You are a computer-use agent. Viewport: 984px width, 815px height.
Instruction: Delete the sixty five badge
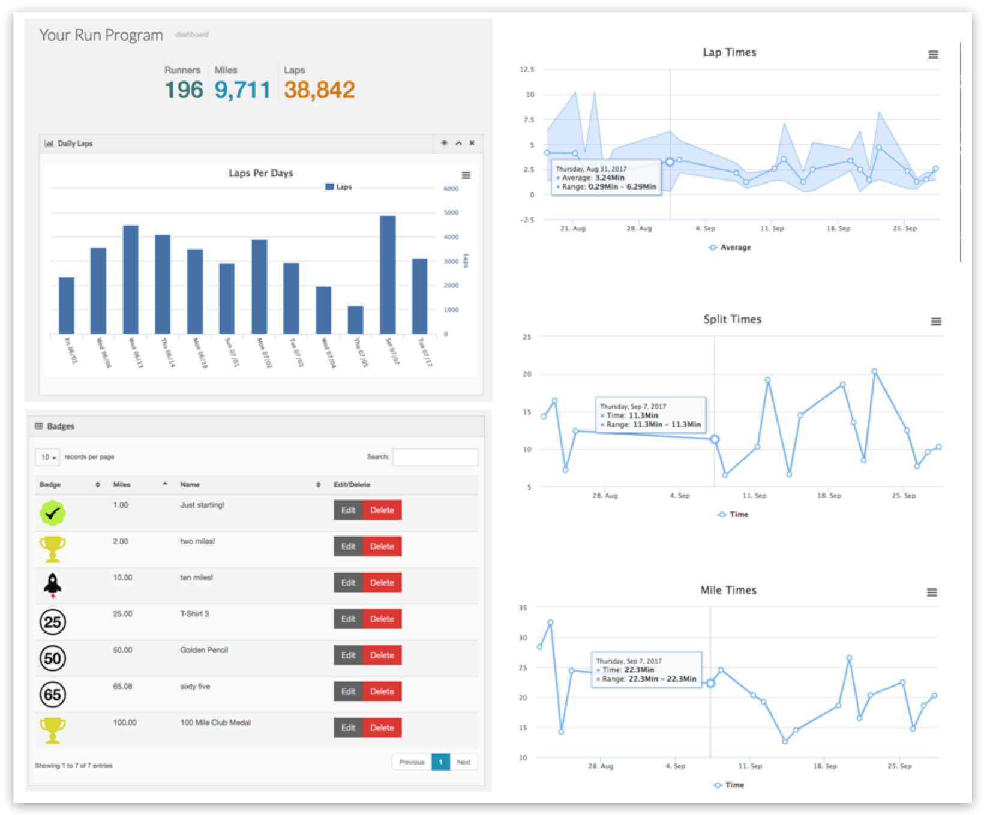382,691
